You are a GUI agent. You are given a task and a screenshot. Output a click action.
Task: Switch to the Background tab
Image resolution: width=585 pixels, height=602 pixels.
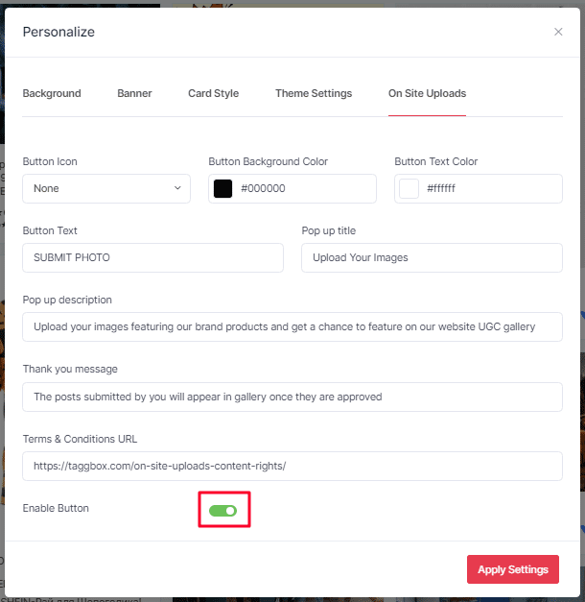[x=52, y=93]
